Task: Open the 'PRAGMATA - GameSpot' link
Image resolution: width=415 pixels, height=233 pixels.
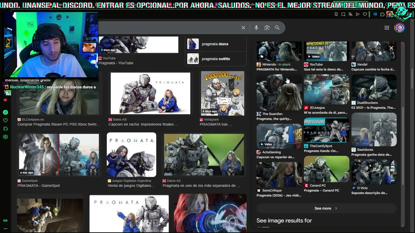Action: click(39, 186)
